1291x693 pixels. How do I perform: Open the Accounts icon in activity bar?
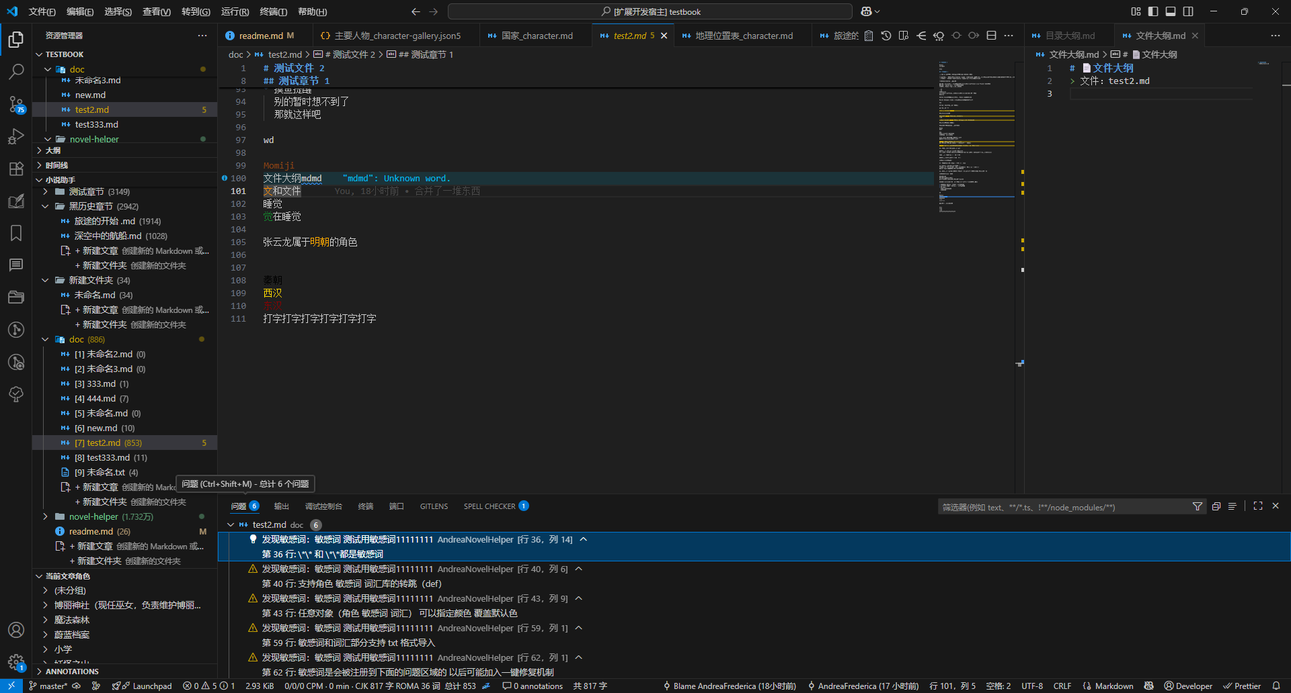coord(16,630)
